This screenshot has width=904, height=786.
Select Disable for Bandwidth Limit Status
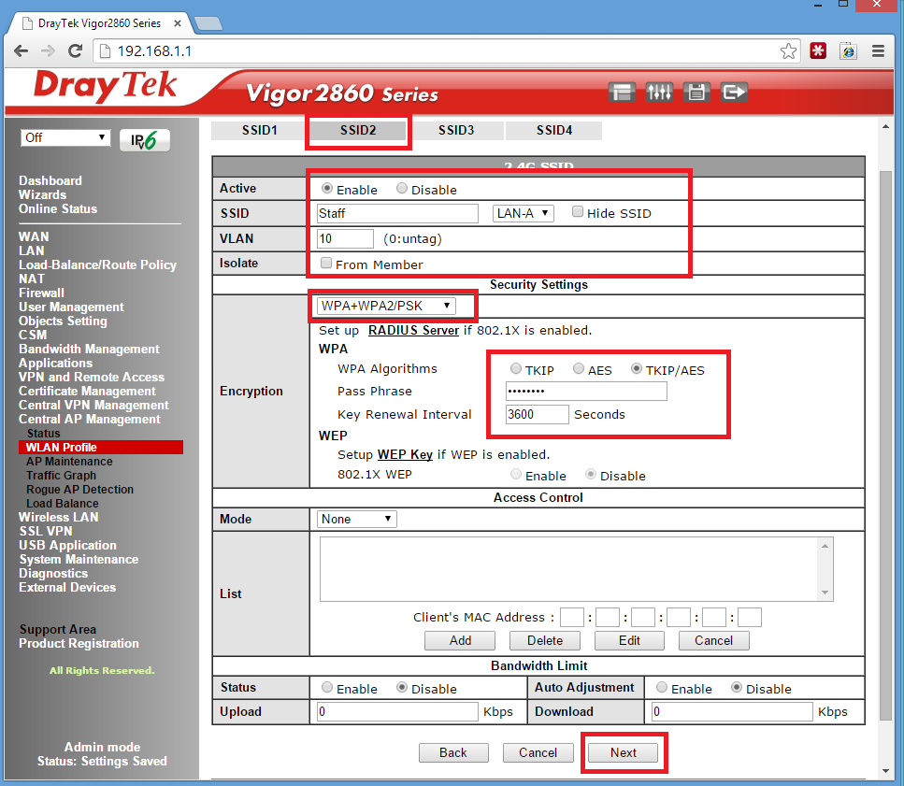402,687
